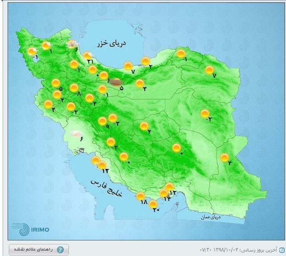Click the last update timestamp text
This screenshot has width=286, height=256.
pos(238,249)
